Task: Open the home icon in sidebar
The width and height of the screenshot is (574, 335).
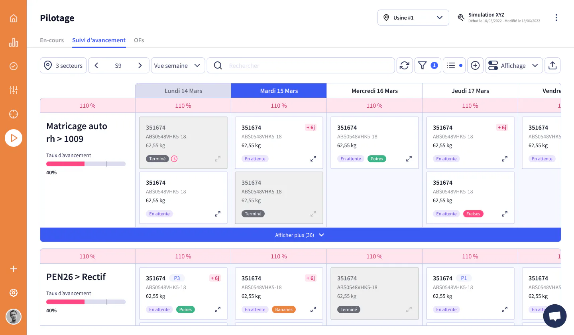Action: click(14, 18)
